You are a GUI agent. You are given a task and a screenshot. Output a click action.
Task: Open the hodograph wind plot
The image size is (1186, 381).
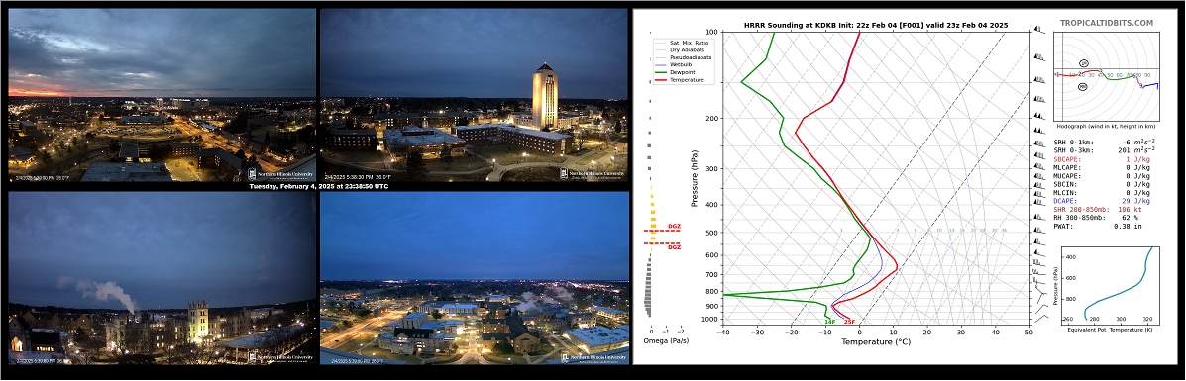(1108, 76)
